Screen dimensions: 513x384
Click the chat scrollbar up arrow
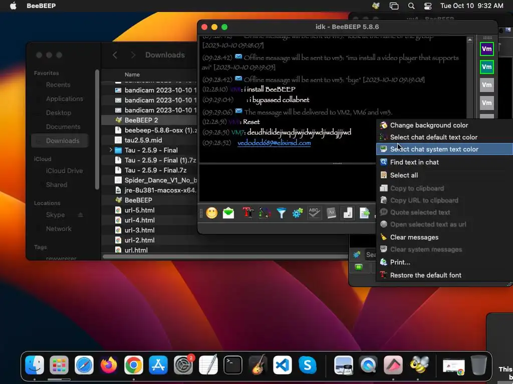[470, 40]
